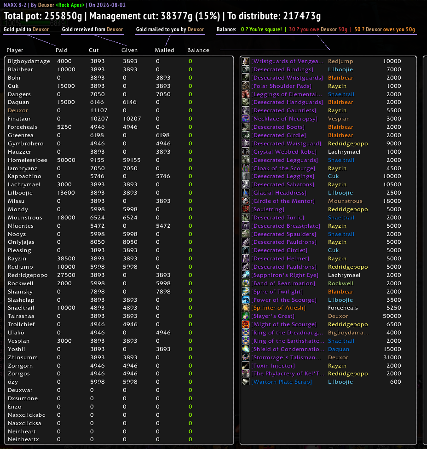Image resolution: width=427 pixels, height=449 pixels.
Task: Click the Ring of the Dreadnaught icon
Action: [x=246, y=333]
